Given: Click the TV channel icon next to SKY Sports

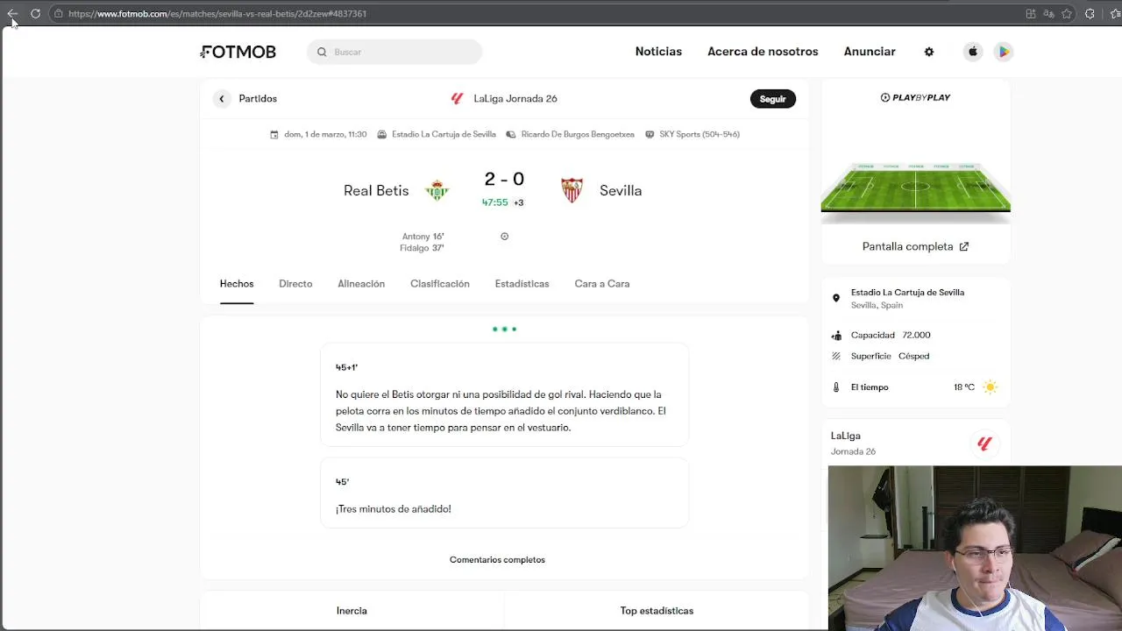Looking at the screenshot, I should click(650, 134).
